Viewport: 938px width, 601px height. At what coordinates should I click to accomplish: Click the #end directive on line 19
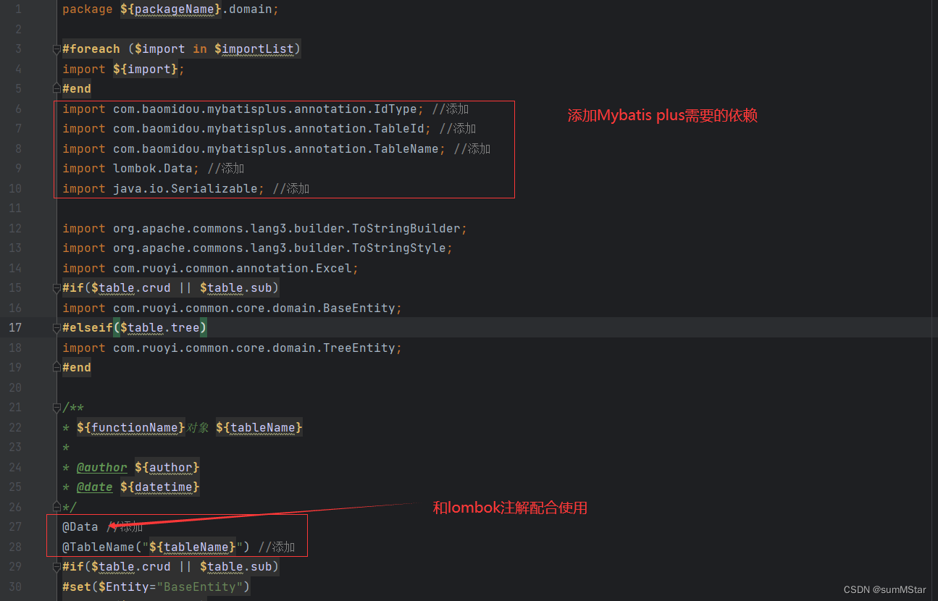pyautogui.click(x=77, y=368)
